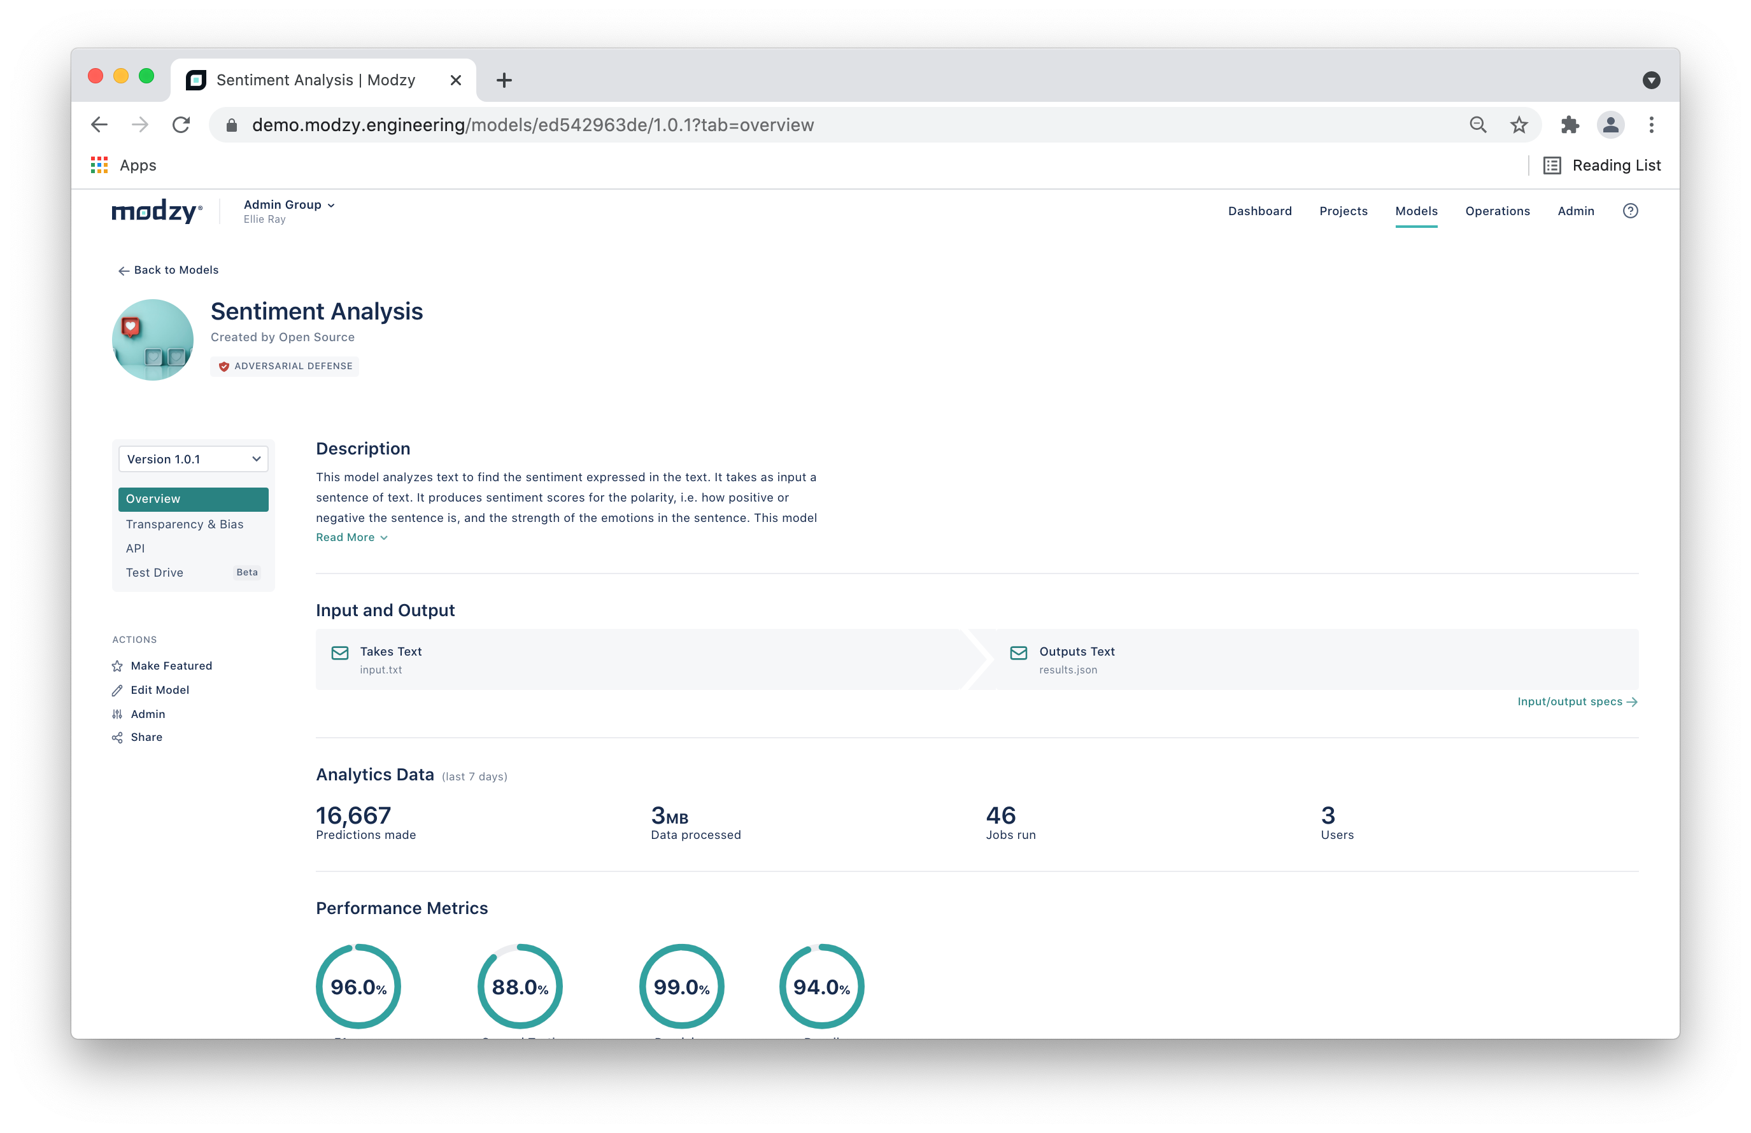Image resolution: width=1751 pixels, height=1133 pixels.
Task: Click the 96.0% performance gauge
Action: tap(358, 986)
